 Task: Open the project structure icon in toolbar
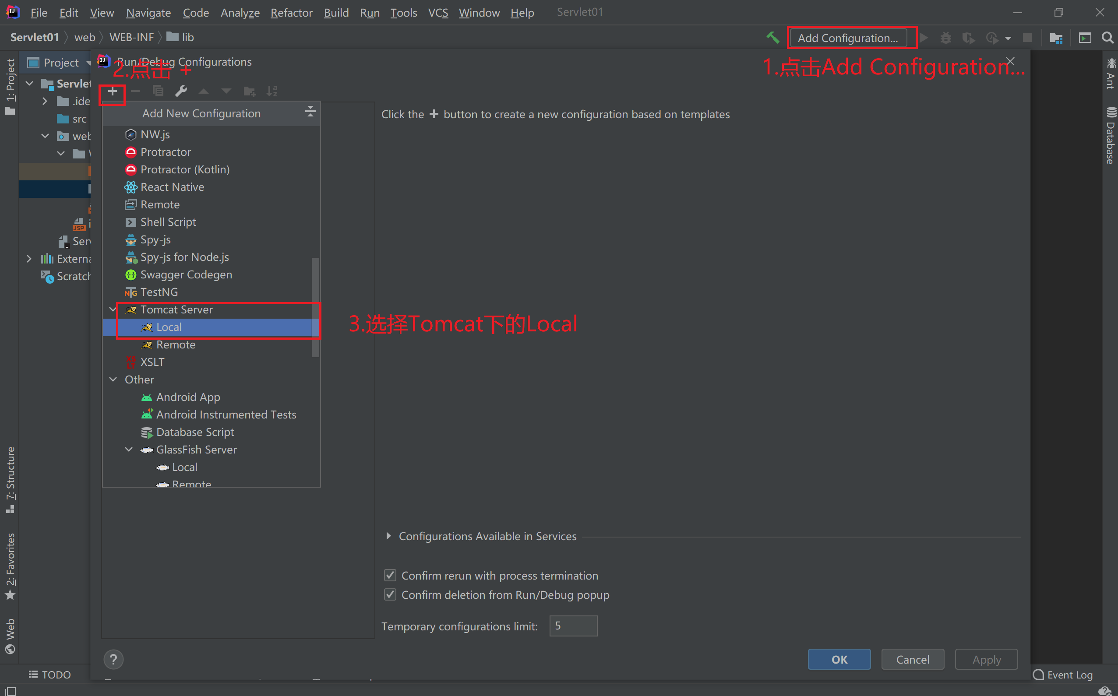[1056, 38]
